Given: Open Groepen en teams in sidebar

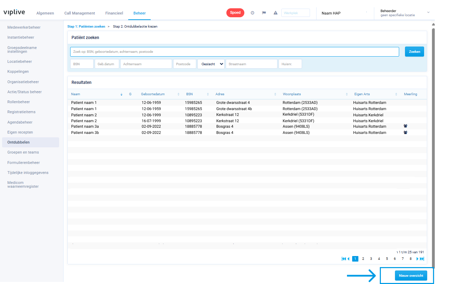Looking at the screenshot, I should pos(23,152).
